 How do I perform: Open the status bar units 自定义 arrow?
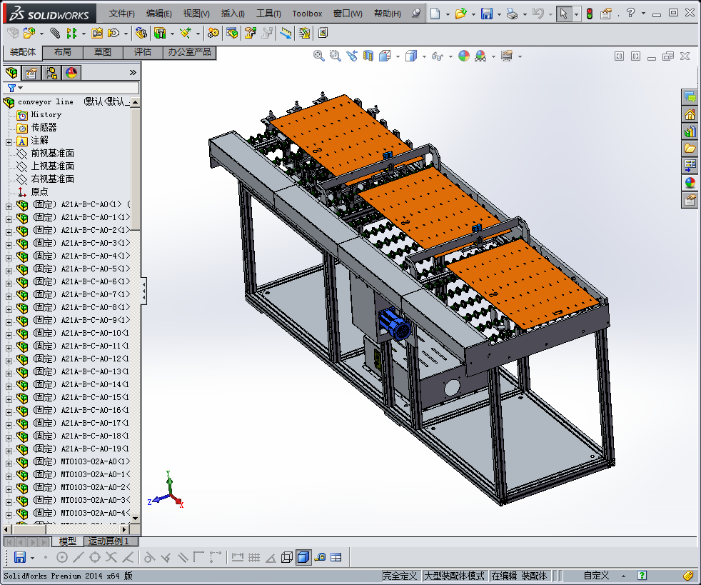(x=623, y=576)
